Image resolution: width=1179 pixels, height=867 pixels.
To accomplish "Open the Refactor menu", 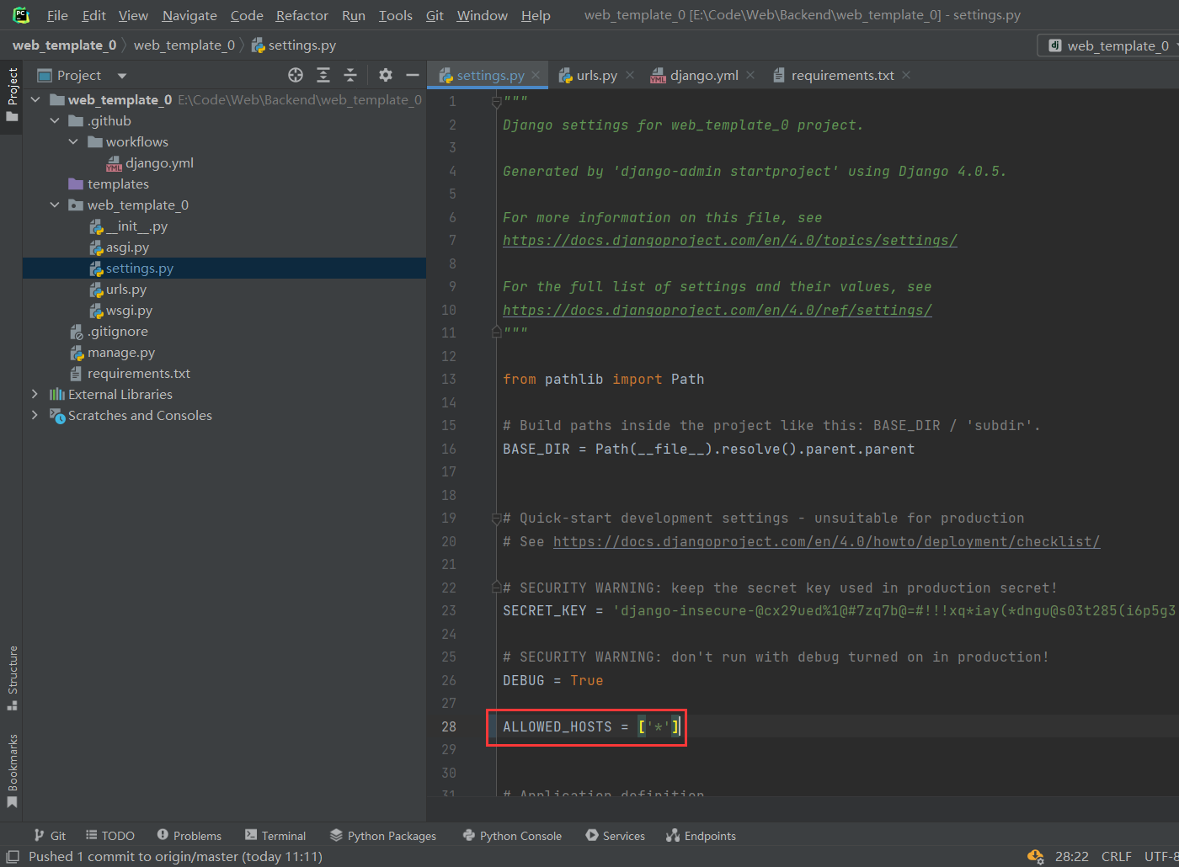I will (x=302, y=15).
